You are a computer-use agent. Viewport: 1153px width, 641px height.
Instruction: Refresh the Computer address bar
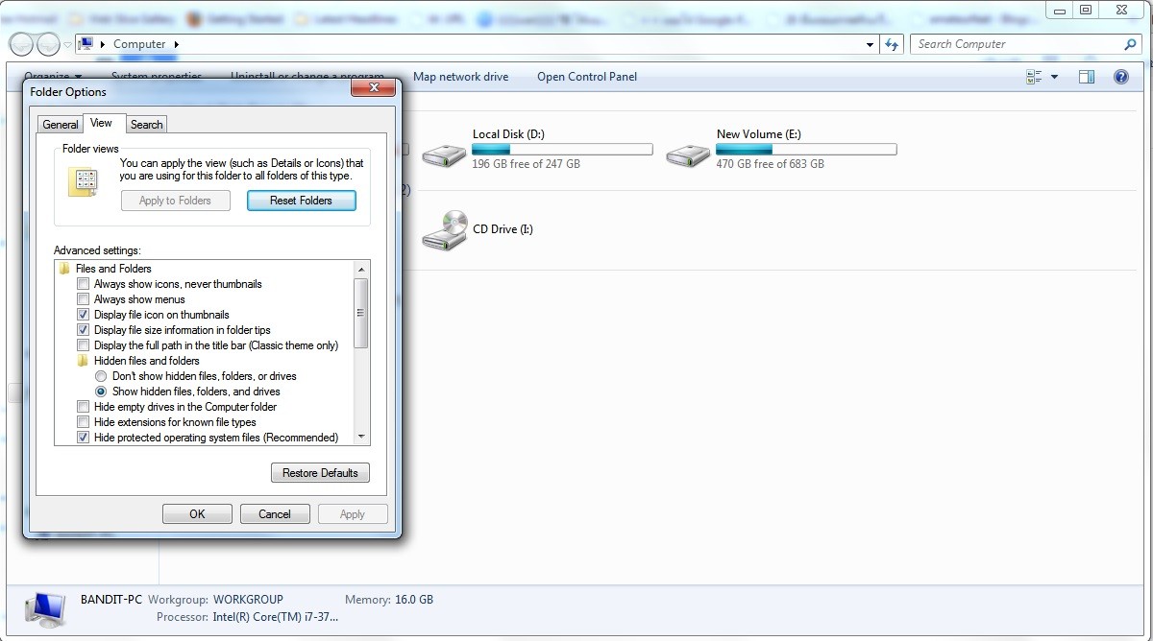pyautogui.click(x=892, y=44)
